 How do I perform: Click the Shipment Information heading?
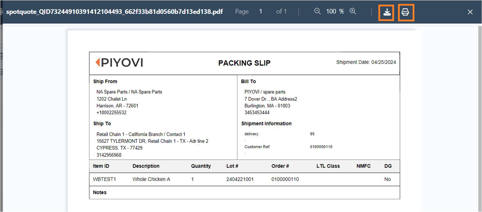pyautogui.click(x=266, y=124)
